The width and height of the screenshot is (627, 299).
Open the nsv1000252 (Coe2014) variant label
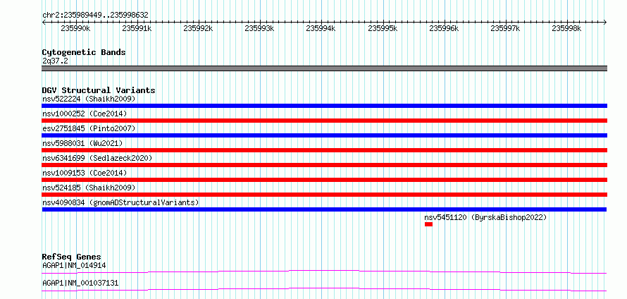click(x=85, y=114)
